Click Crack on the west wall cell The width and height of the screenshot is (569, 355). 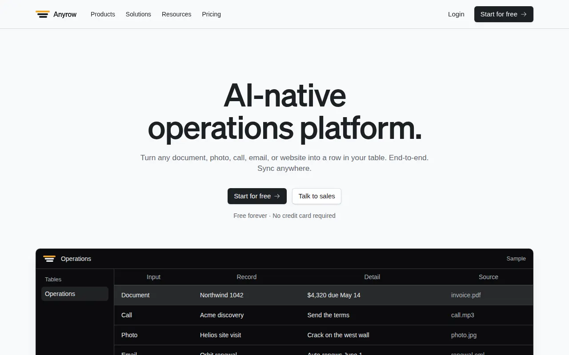click(372, 335)
